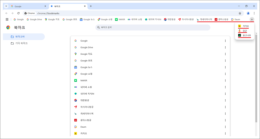Switch to the 북마크 tab

click(x=68, y=6)
